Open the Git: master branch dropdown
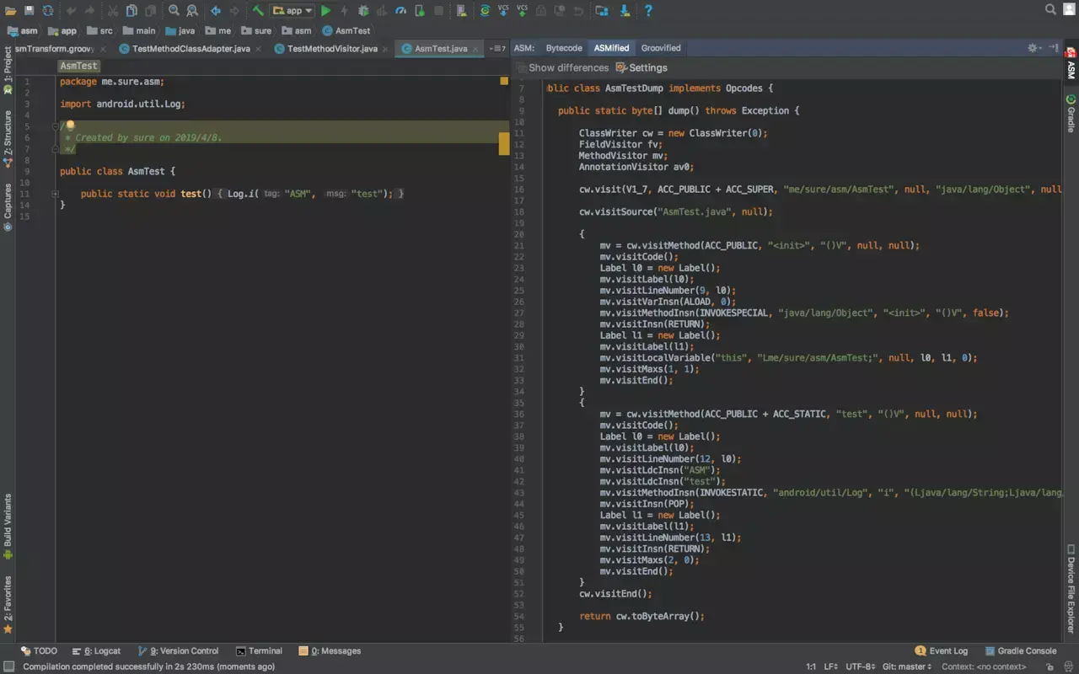This screenshot has width=1079, height=674. [907, 666]
